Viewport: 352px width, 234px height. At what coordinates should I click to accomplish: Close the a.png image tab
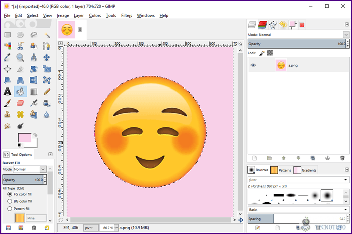80,30
